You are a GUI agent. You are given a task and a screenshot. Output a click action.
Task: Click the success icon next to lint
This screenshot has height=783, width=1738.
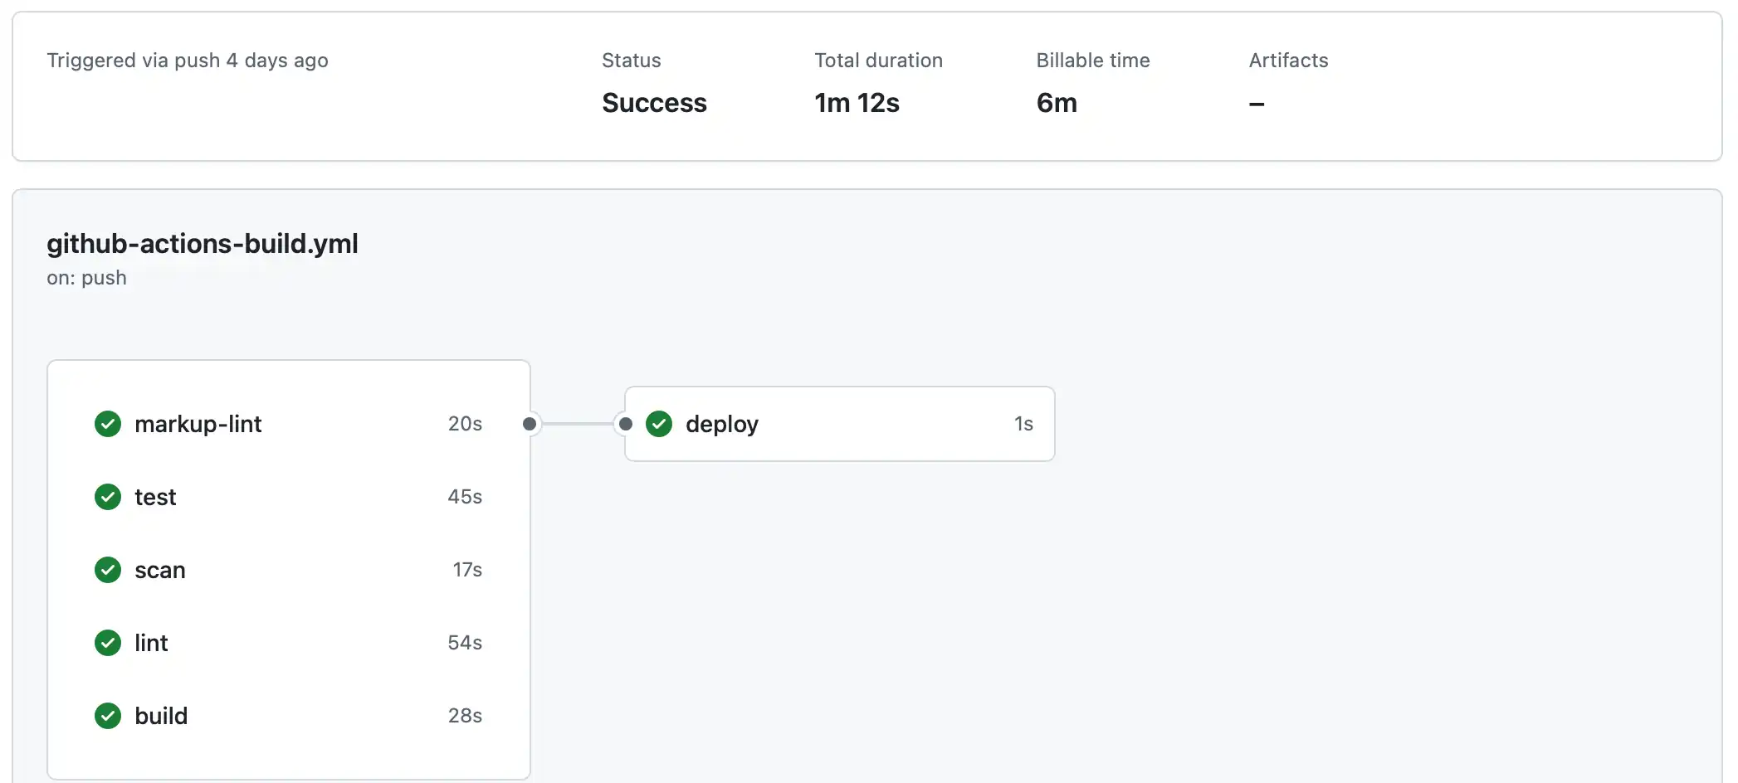pyautogui.click(x=107, y=643)
